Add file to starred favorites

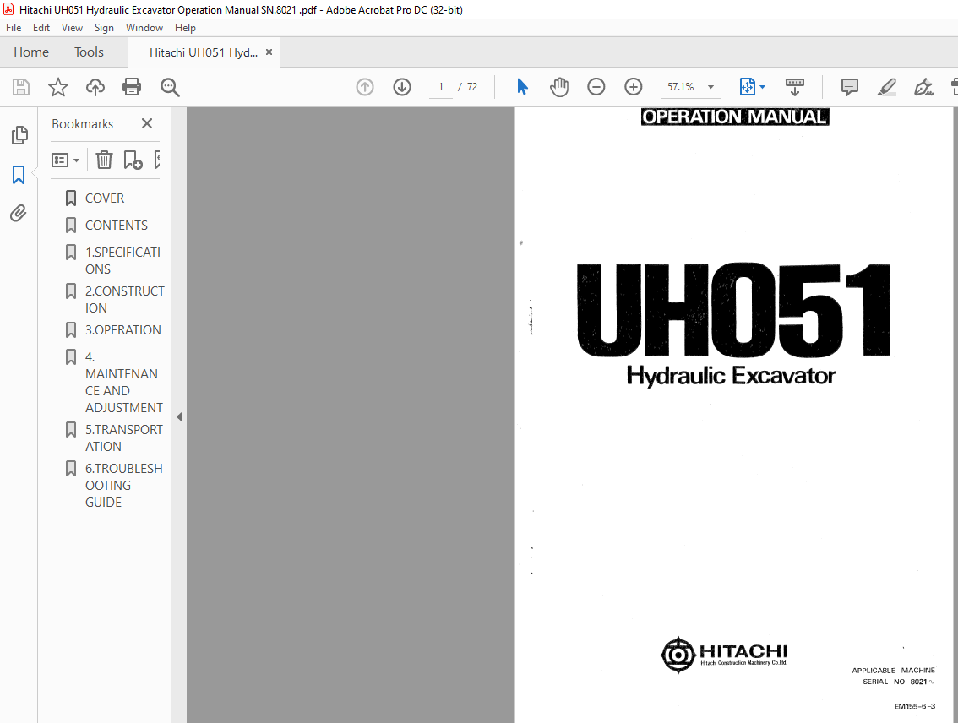pos(58,87)
